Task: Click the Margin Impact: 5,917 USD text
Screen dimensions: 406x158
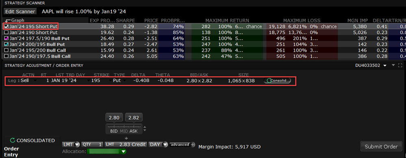Action: (229, 147)
